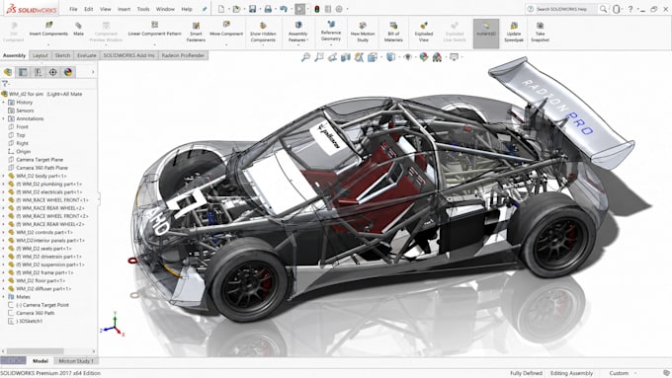Click Search SOLIDWORKS Help field
Screen dimensions: 672x378
pos(565,9)
